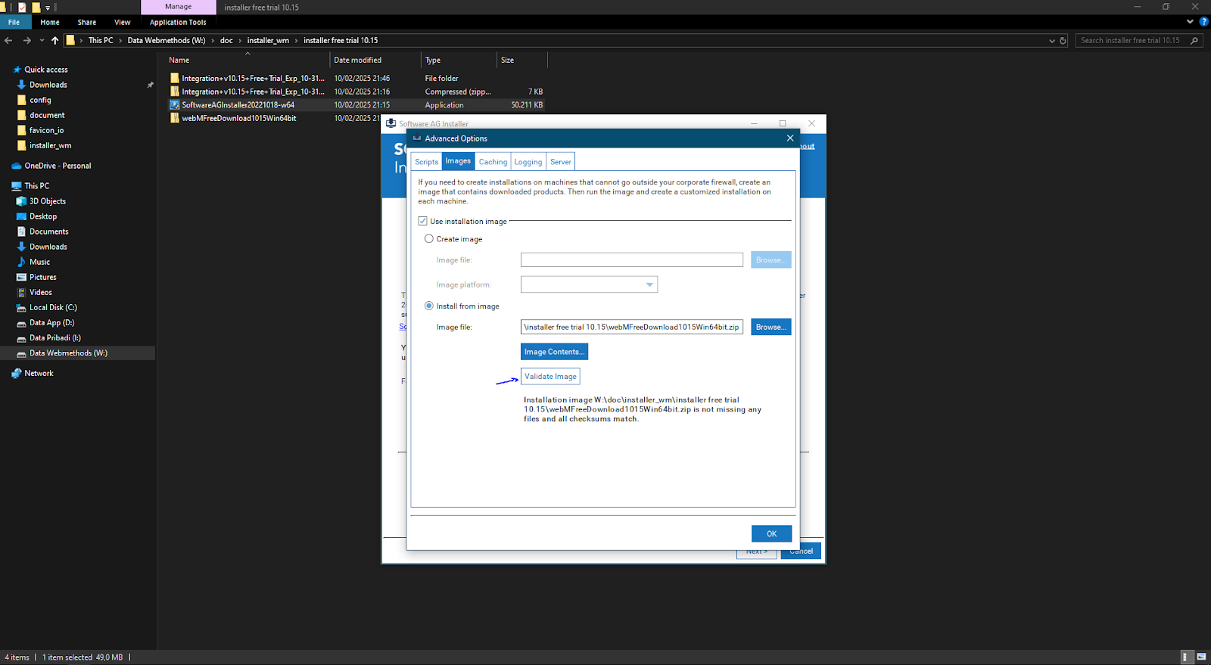Click the Data Webmethods (W:) breadcrumb

click(167, 41)
